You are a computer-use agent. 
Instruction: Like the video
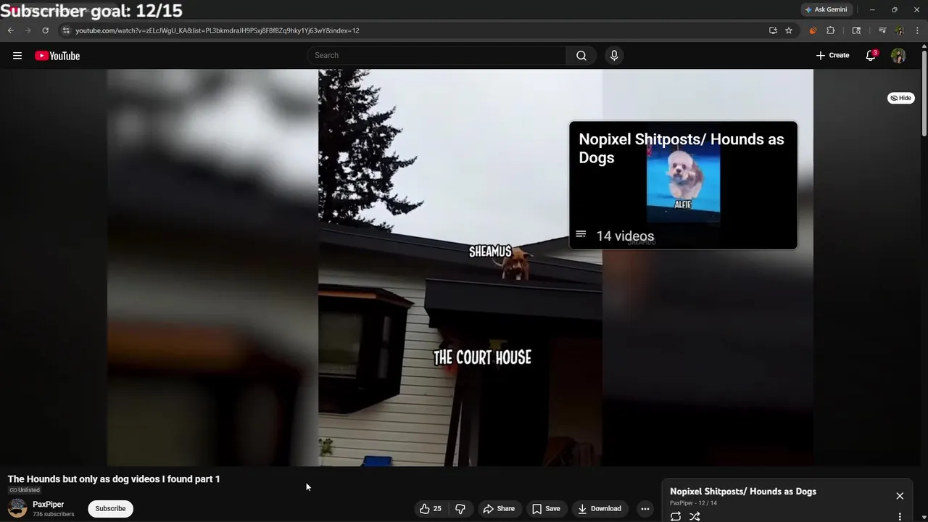[431, 509]
